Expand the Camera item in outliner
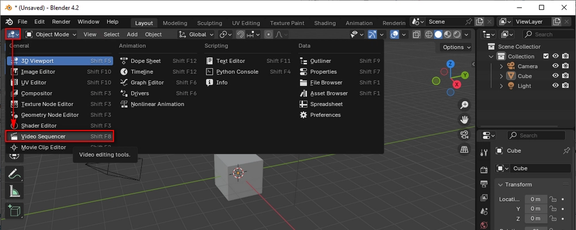This screenshot has height=230, width=576. tap(502, 66)
